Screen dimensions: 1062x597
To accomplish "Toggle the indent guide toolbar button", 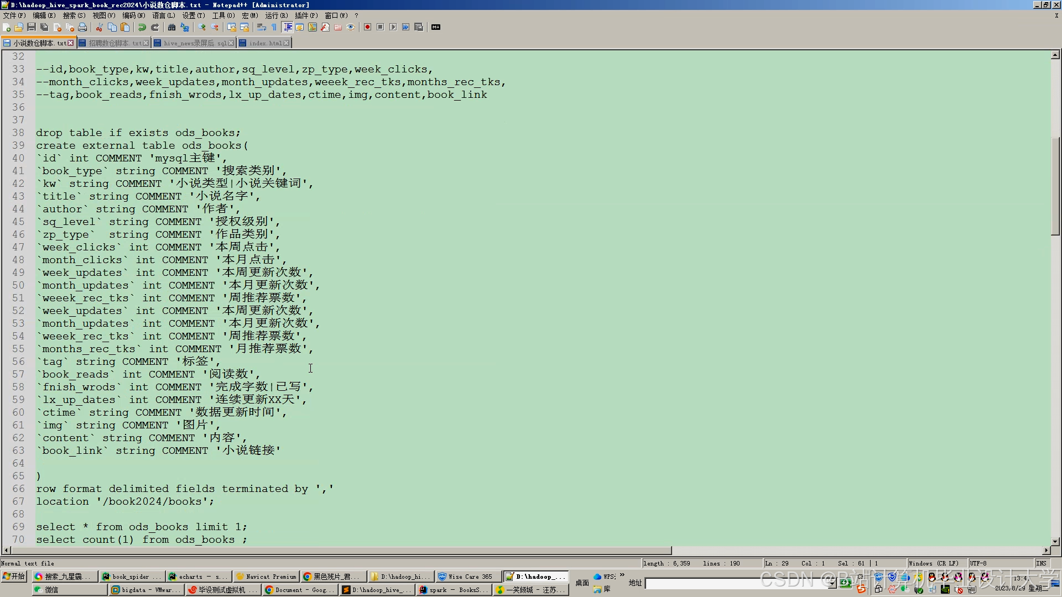I will click(288, 27).
